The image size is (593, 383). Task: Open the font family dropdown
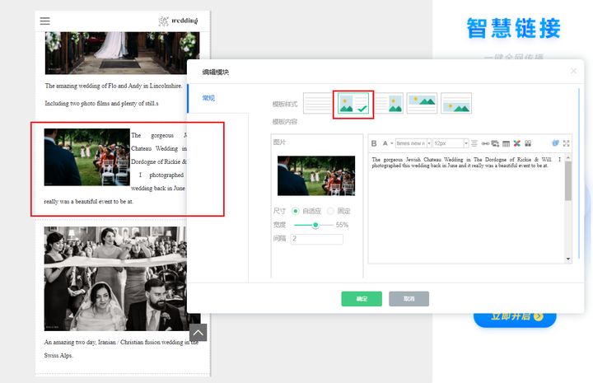[413, 143]
